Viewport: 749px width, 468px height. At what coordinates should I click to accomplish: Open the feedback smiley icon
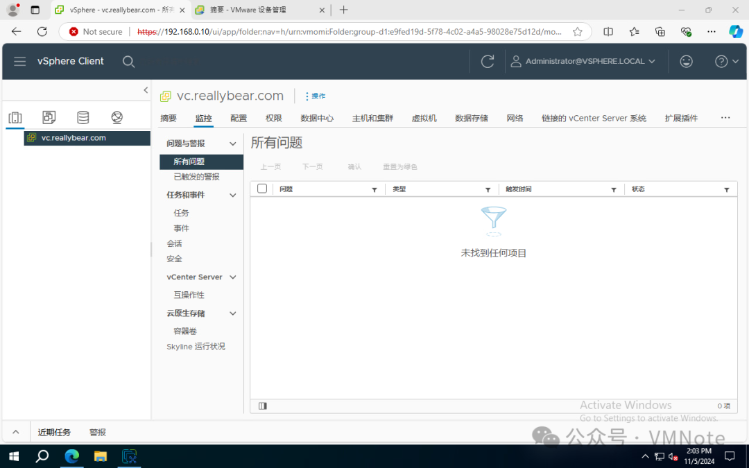tap(686, 61)
